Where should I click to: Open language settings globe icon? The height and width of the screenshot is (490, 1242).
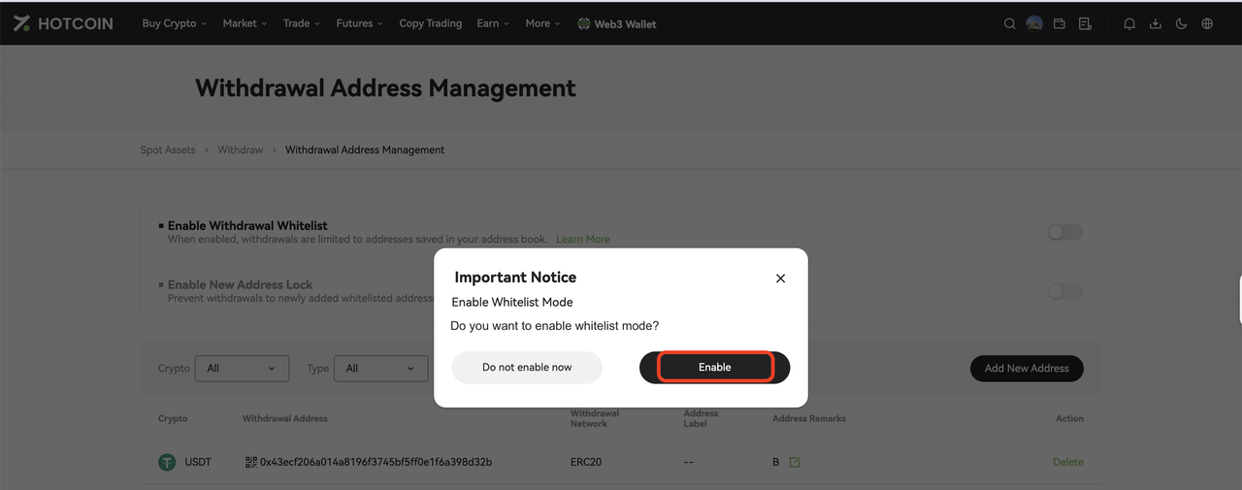click(1207, 23)
